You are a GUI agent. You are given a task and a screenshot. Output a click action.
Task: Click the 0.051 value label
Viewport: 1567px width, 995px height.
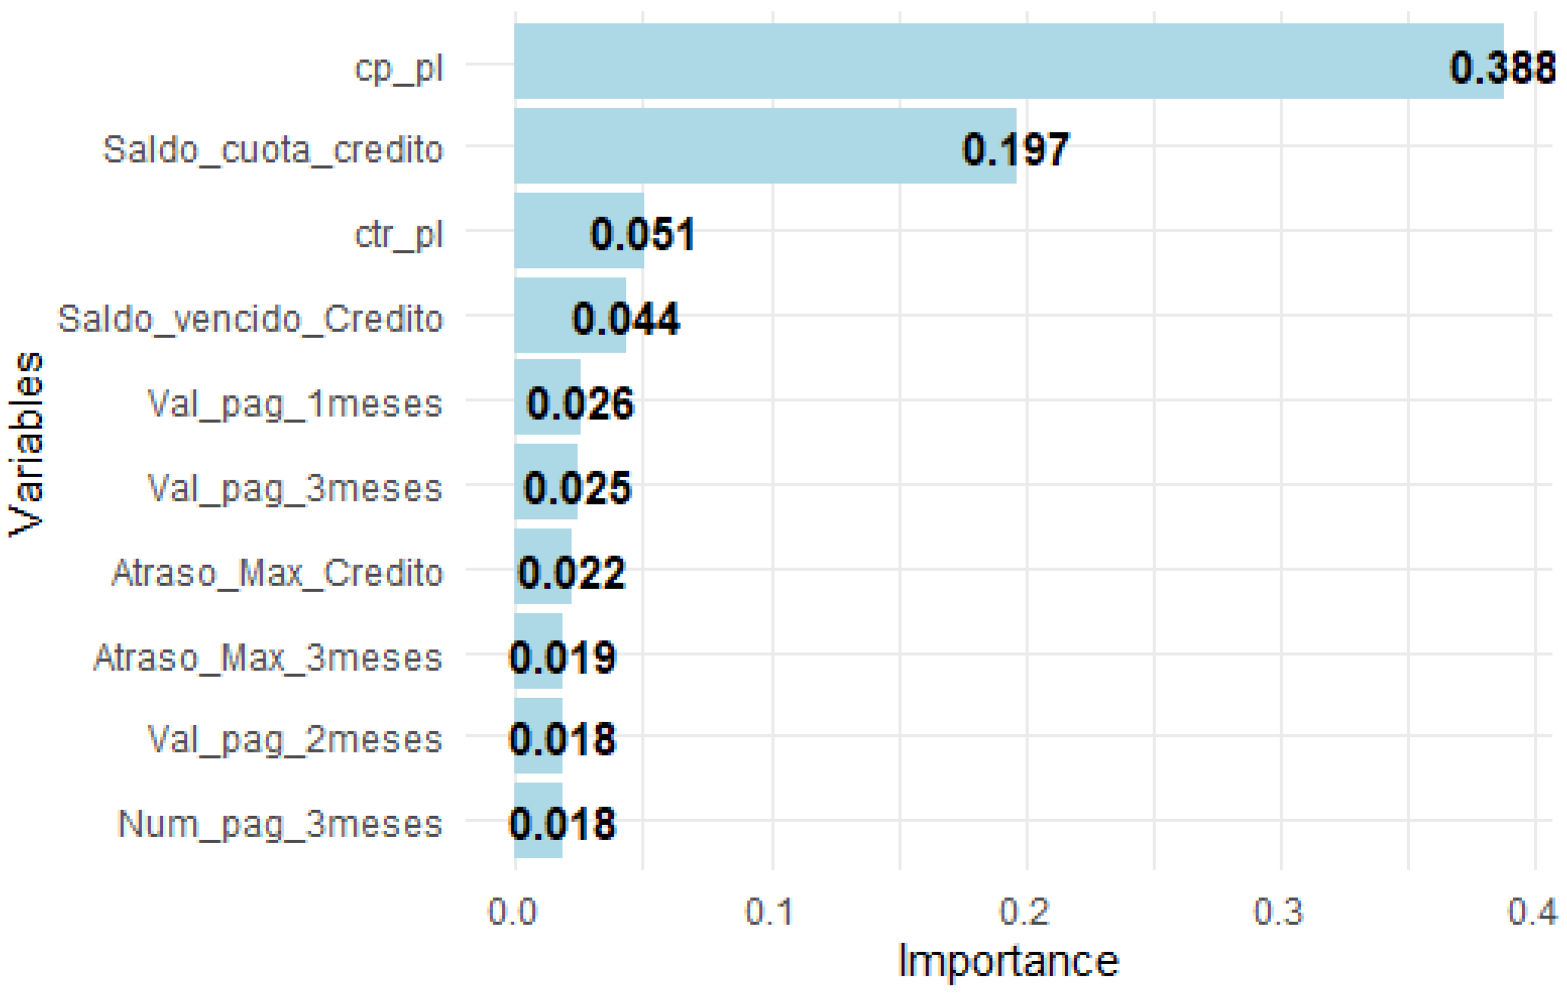[x=642, y=234]
